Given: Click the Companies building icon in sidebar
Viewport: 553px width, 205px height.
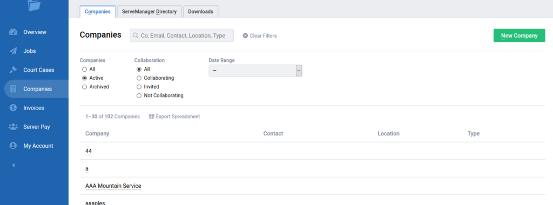Looking at the screenshot, I should [x=14, y=89].
